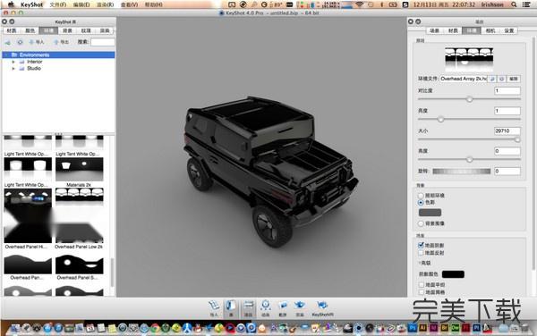Open the 编辑(E) menu
The height and width of the screenshot is (336, 537).
click(81, 4)
